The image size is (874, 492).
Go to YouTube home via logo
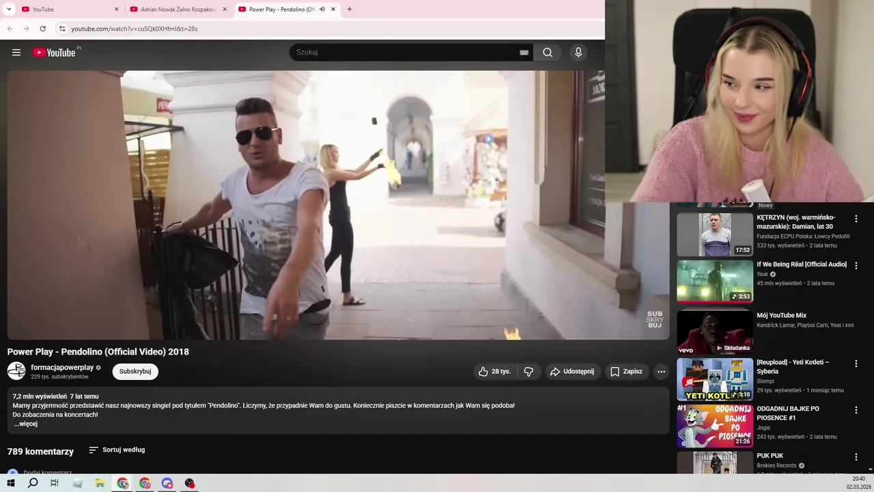(55, 53)
